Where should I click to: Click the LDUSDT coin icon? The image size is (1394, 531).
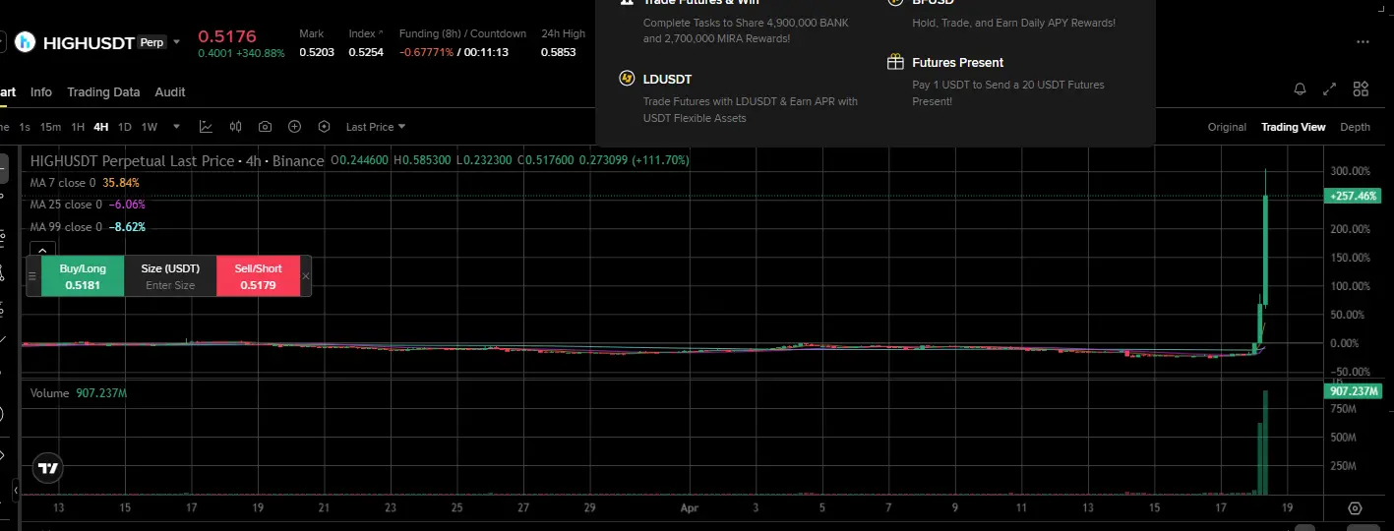tap(627, 79)
